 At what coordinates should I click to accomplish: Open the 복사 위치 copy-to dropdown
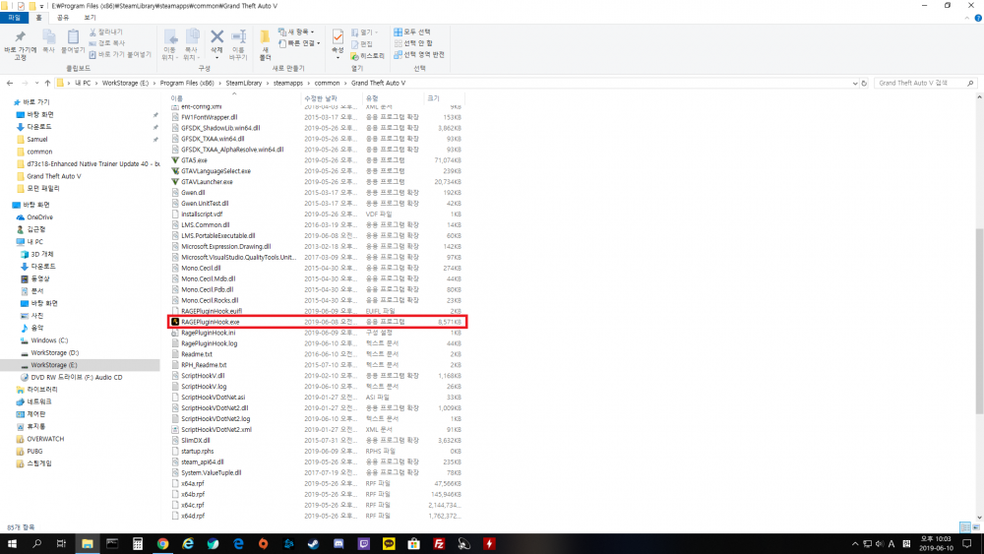(192, 44)
